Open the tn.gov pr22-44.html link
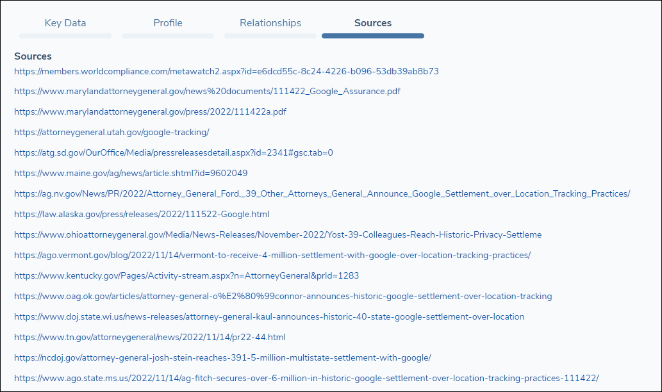Screen dimensions: 662x392 pos(150,338)
